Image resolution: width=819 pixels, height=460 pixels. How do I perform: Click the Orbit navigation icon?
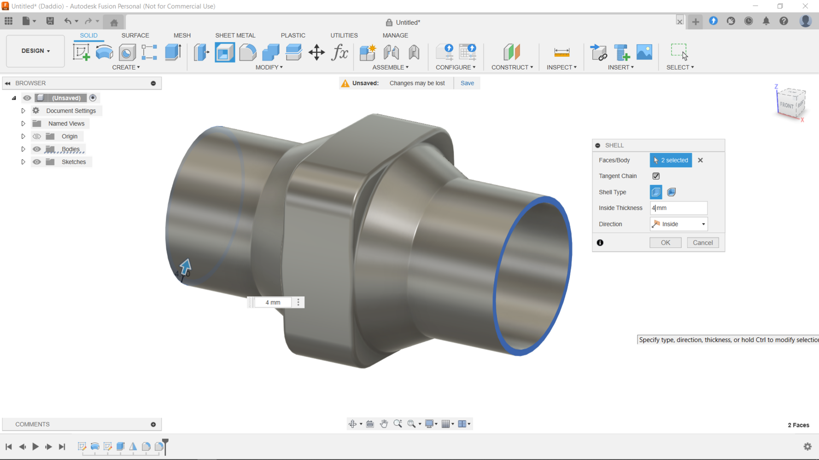[352, 424]
